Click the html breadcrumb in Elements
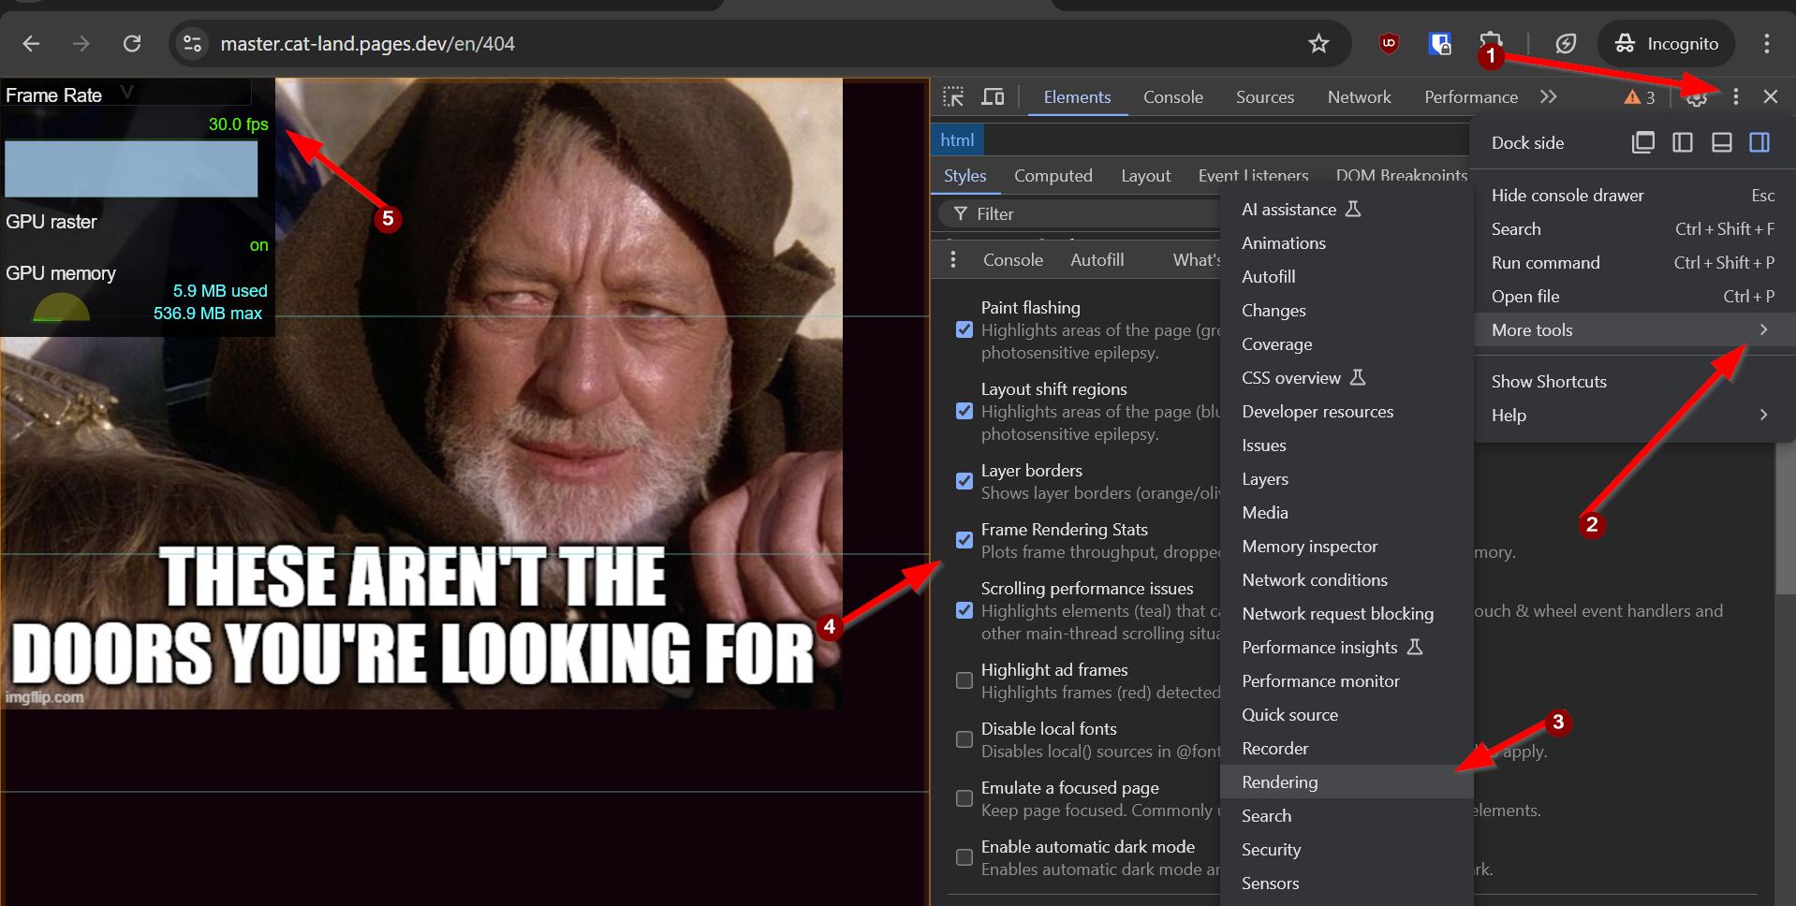 point(956,139)
